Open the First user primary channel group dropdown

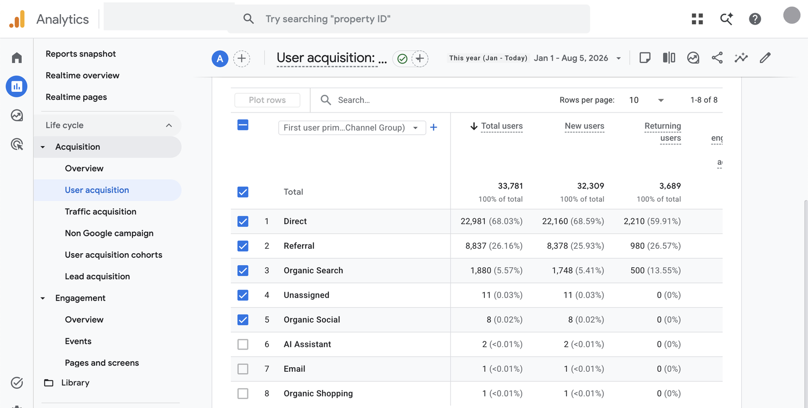pos(352,128)
